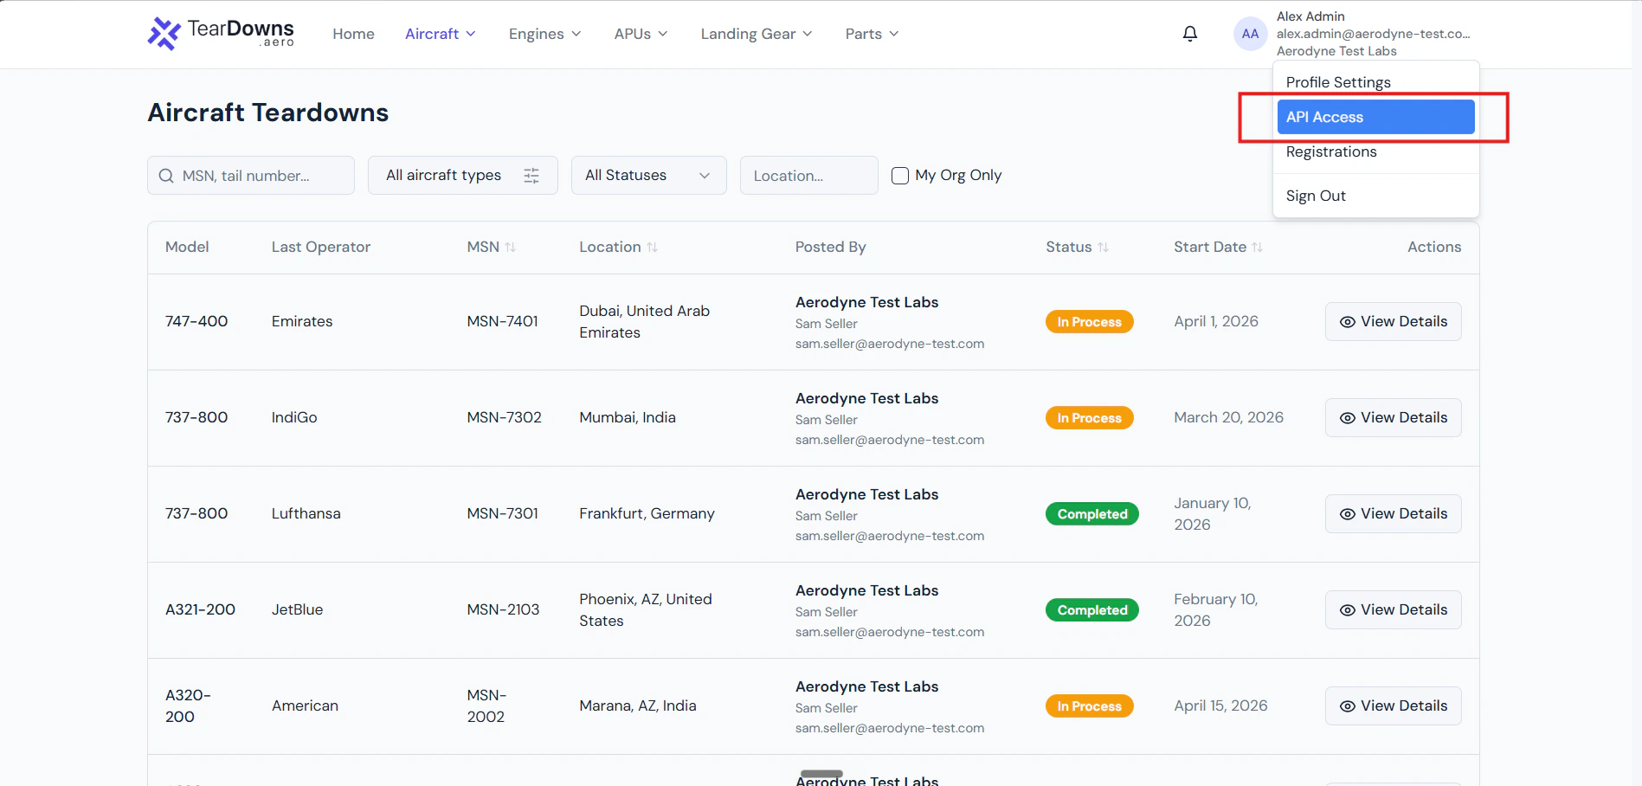The image size is (1642, 786).
Task: Click the MSN-7302 cell
Action: [504, 417]
